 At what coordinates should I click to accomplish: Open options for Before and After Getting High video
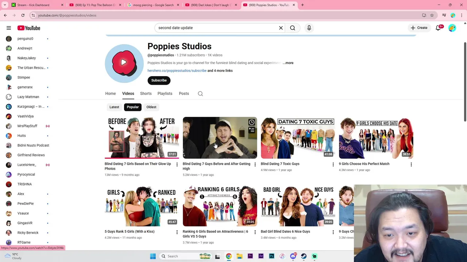coord(255,164)
